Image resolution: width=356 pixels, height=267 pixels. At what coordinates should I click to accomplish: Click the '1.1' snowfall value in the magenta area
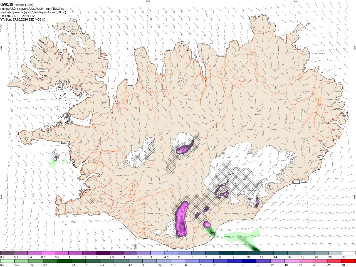point(184,210)
